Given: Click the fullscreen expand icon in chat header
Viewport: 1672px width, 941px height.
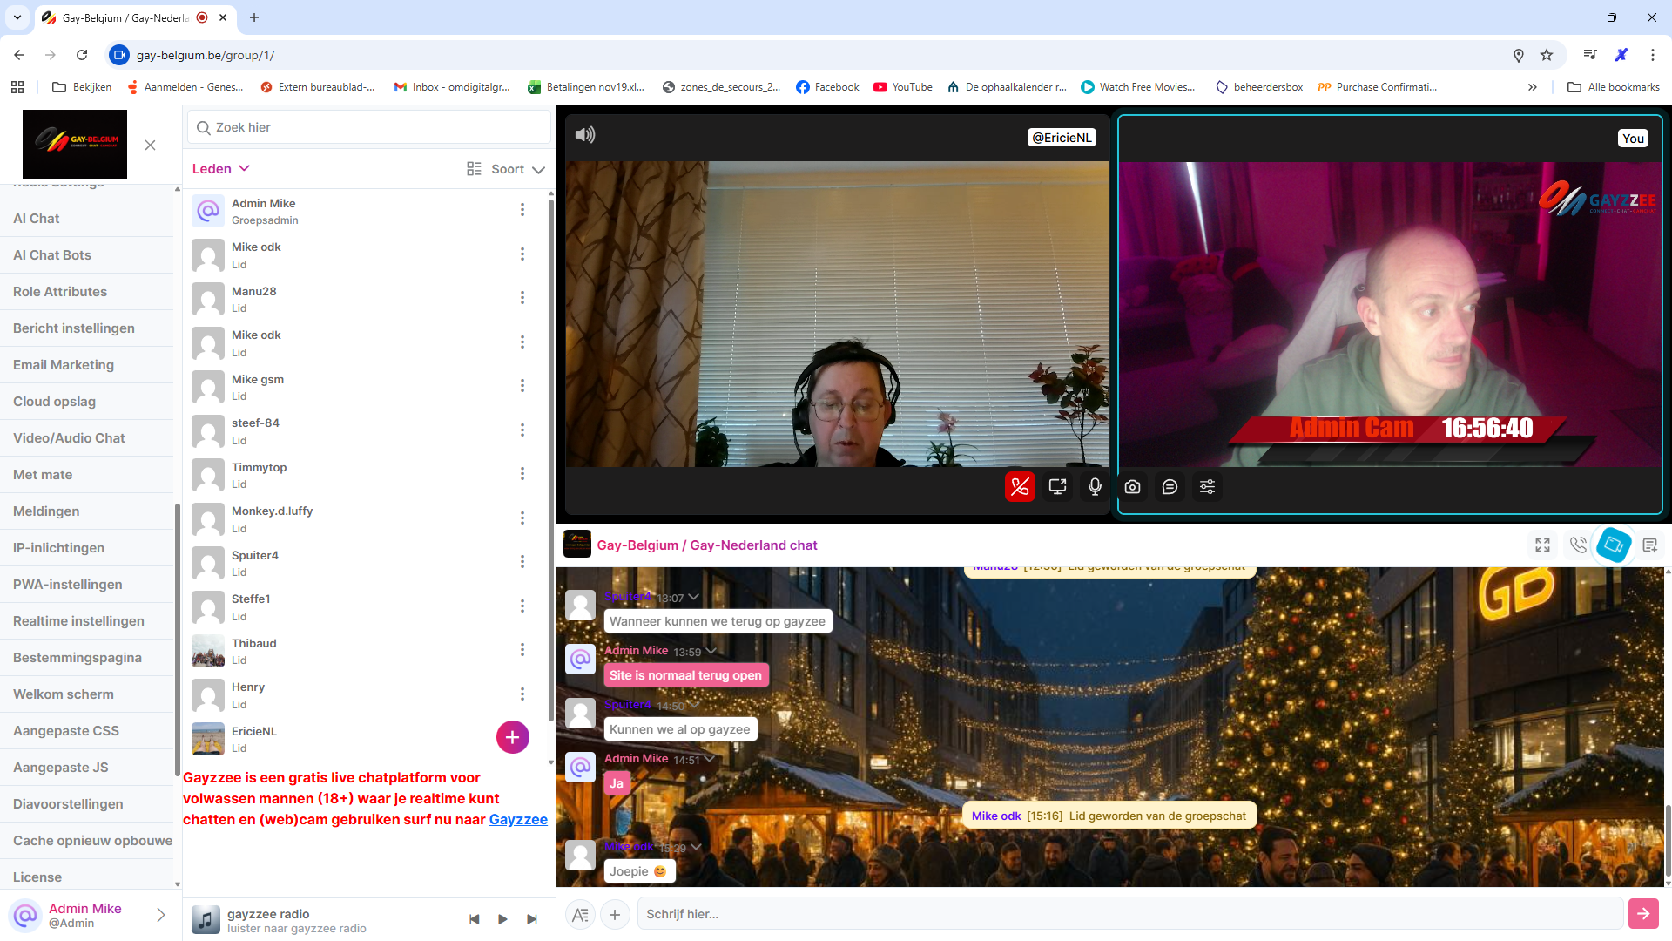Looking at the screenshot, I should (1542, 545).
